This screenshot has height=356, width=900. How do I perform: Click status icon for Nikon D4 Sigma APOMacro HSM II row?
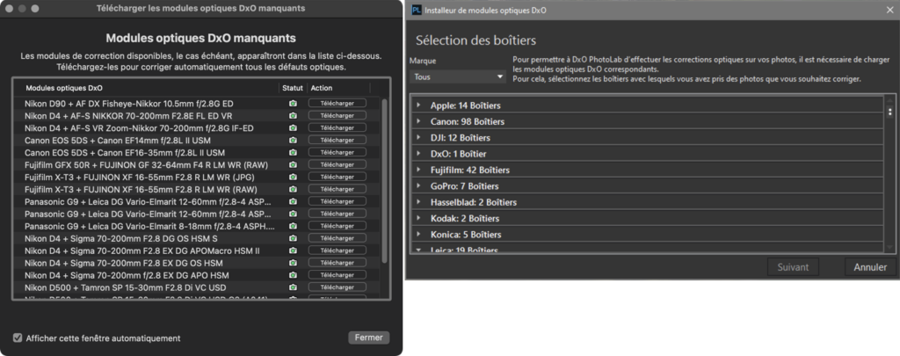point(294,251)
